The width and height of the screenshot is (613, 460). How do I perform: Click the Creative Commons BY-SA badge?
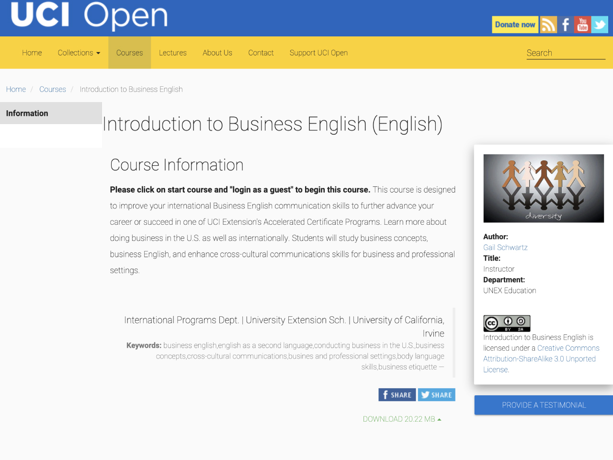[x=507, y=323]
